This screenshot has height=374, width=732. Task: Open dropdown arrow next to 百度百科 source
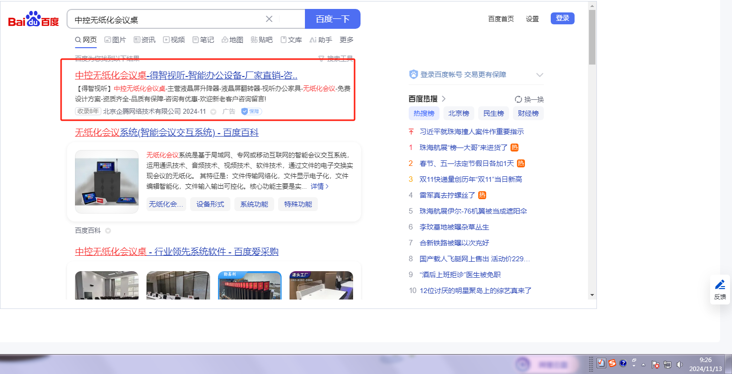click(x=108, y=231)
